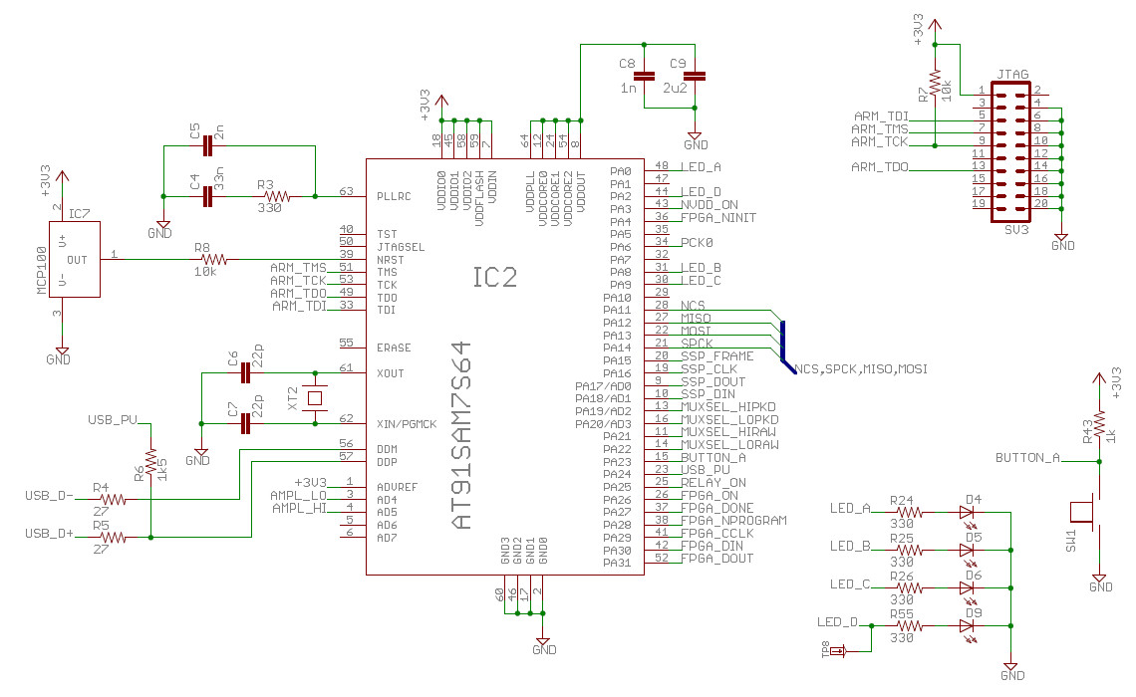Click the R24 330 resistor symbol

[x=907, y=512]
